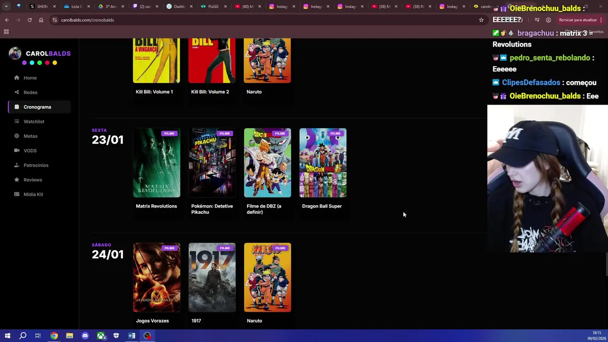
Task: Open the Xbox app from the taskbar
Action: (101, 336)
